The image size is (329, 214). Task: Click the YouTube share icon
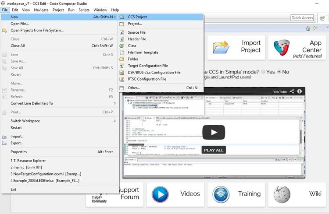292,91
